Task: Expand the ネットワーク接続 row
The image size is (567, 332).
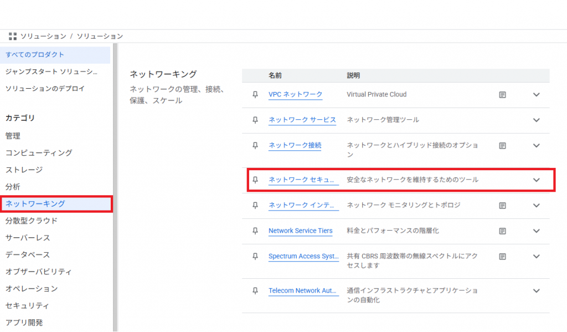Action: 536,146
